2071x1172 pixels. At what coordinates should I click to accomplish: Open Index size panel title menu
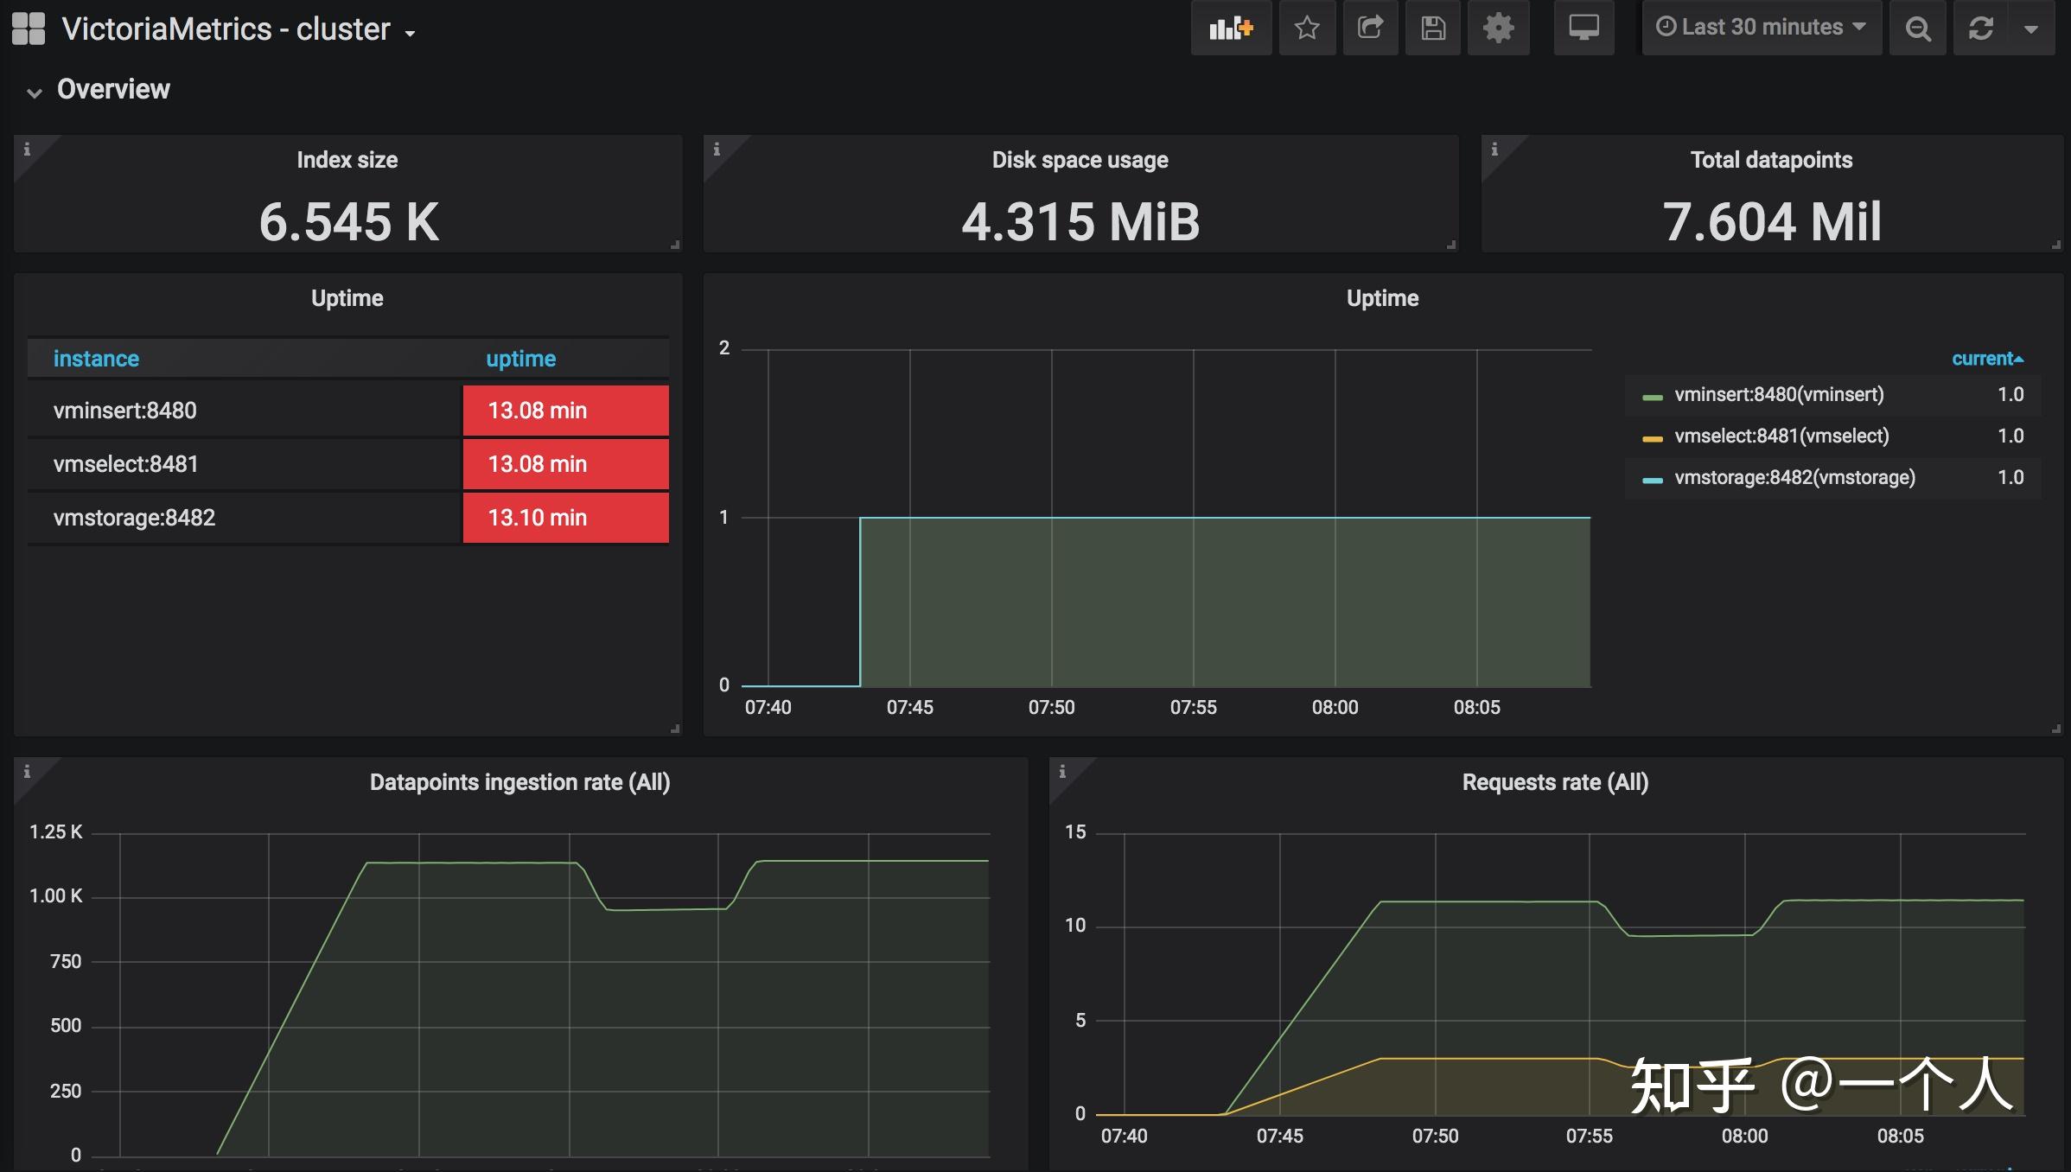(347, 160)
